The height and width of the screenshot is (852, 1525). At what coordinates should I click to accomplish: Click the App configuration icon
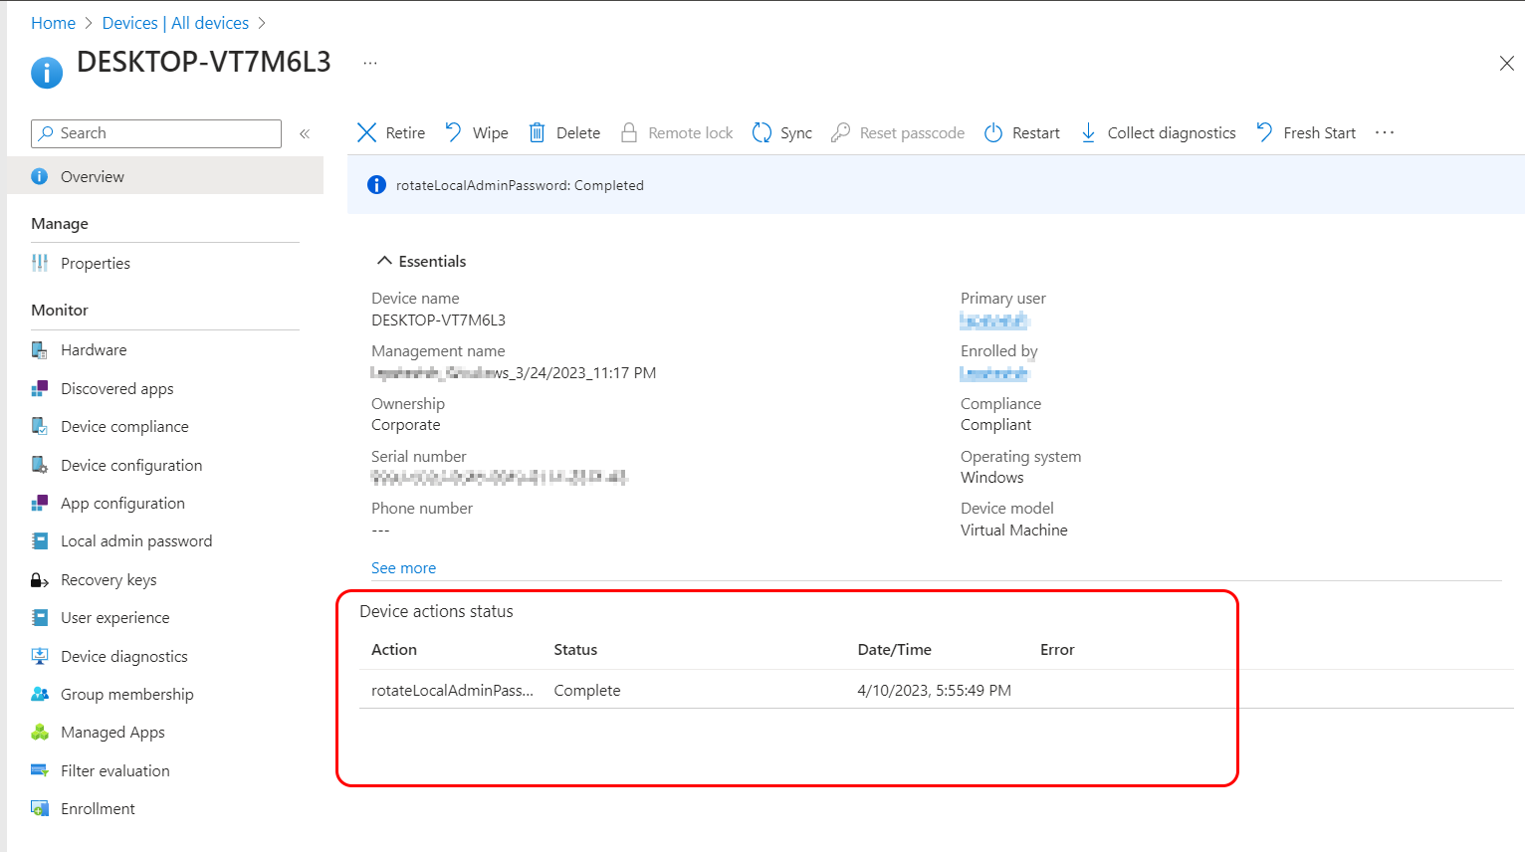tap(40, 503)
